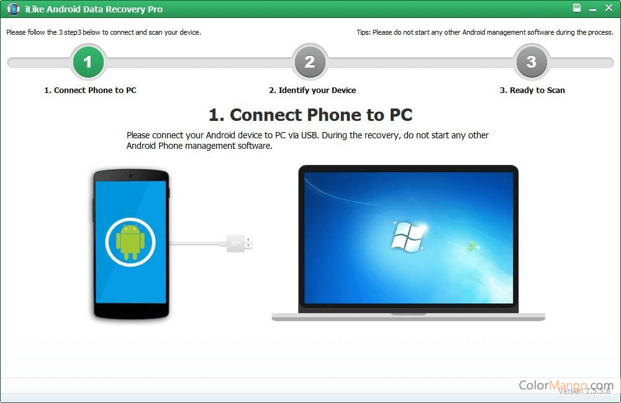Close the iLike Android Data Recovery window
This screenshot has width=621, height=403.
[x=609, y=8]
